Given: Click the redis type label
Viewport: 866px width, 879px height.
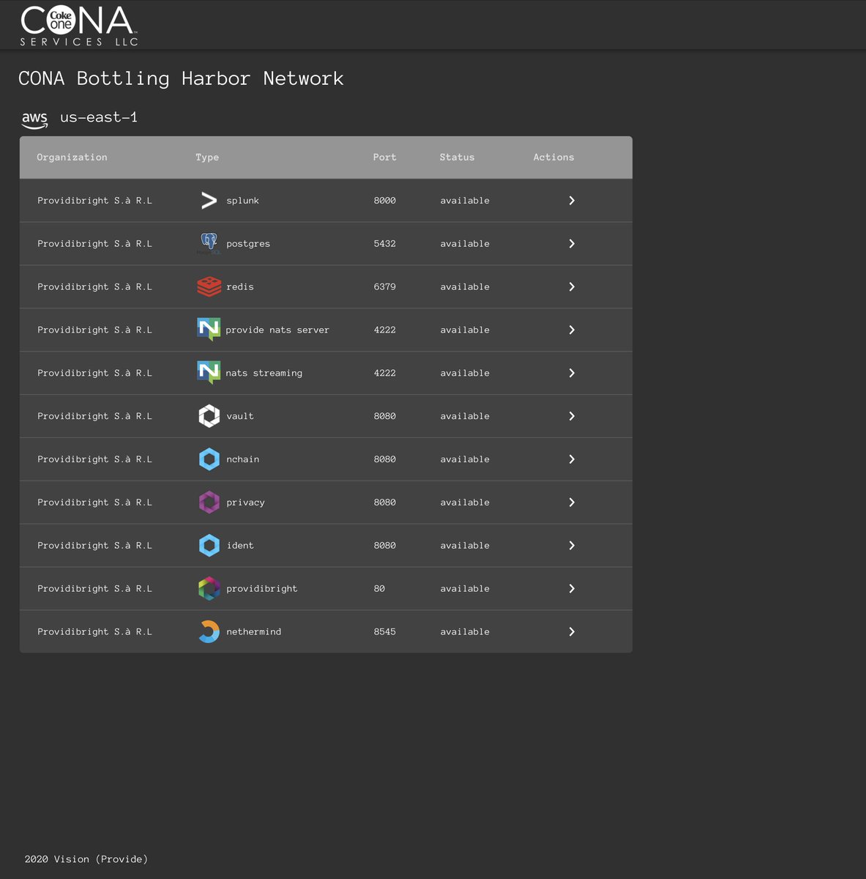Looking at the screenshot, I should 240,287.
